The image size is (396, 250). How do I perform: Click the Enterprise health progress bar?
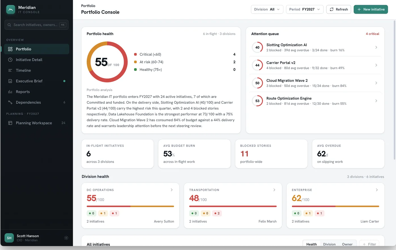click(335, 206)
